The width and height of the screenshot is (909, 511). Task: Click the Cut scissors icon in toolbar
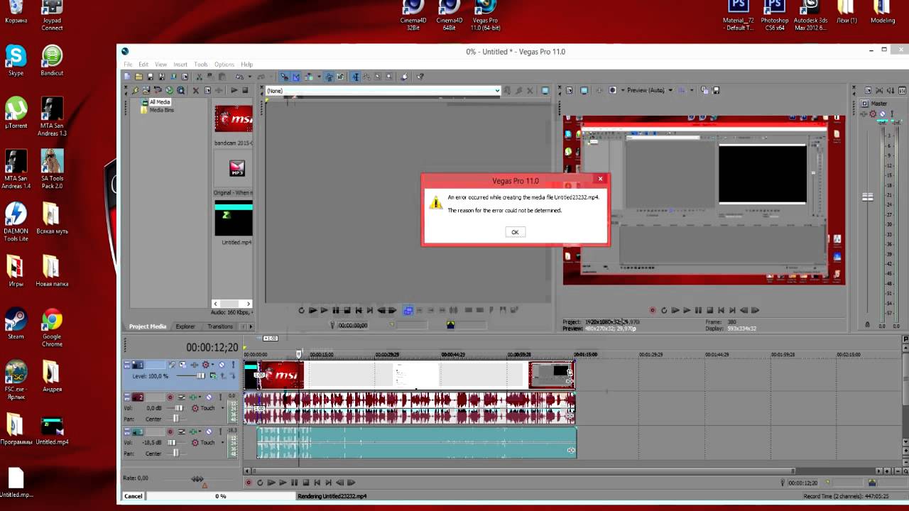(x=200, y=77)
